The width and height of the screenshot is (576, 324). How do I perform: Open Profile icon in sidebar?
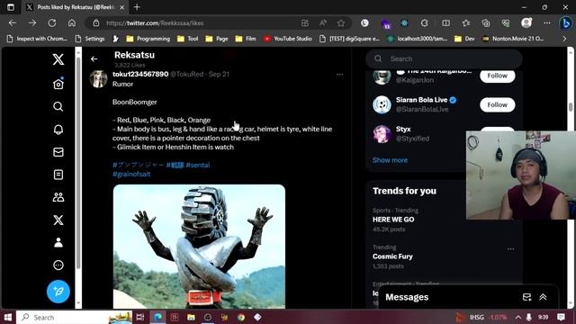pos(58,242)
